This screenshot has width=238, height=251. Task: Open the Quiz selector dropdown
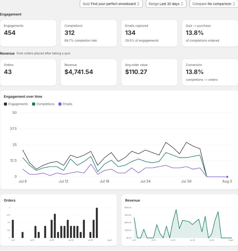point(111,4)
